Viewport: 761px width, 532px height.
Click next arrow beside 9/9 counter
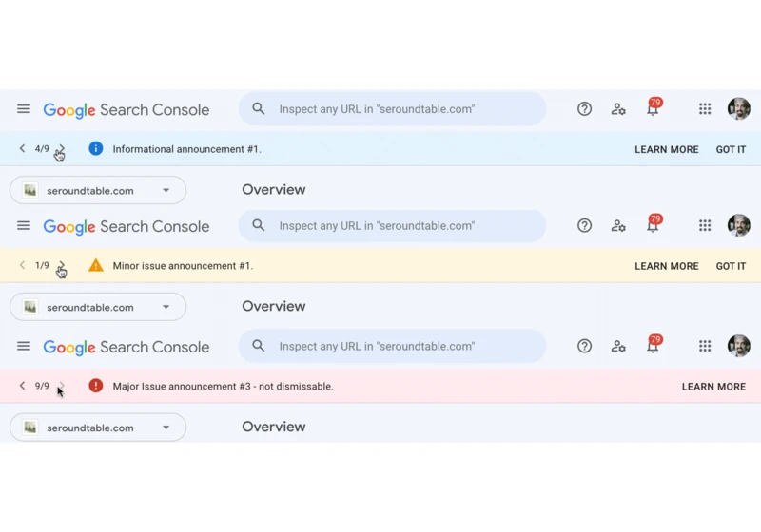(x=62, y=386)
